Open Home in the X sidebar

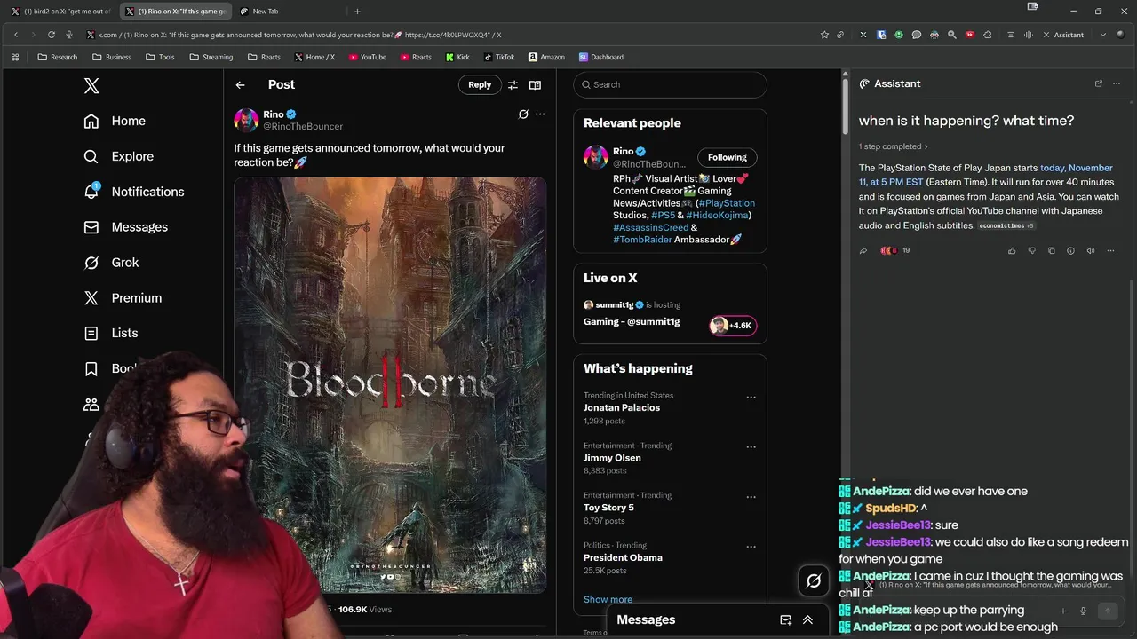tap(115, 121)
